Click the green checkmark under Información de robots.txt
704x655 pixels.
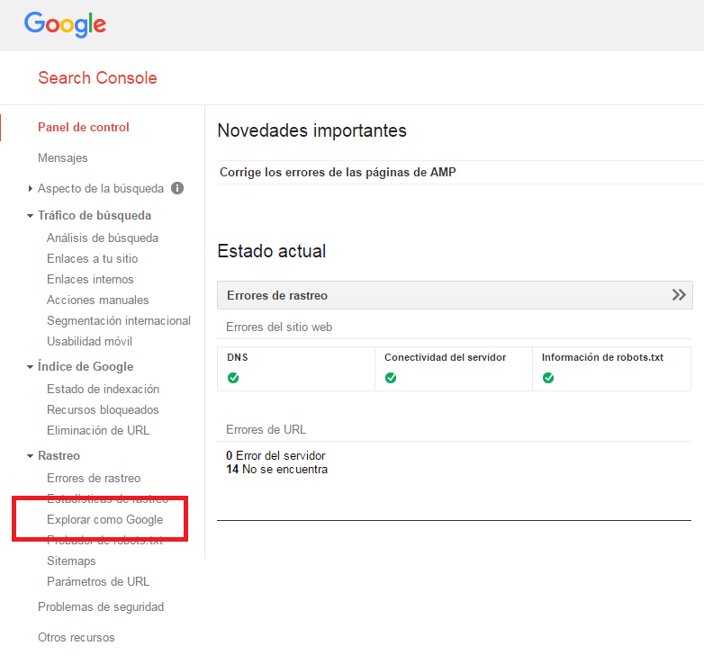tap(548, 378)
